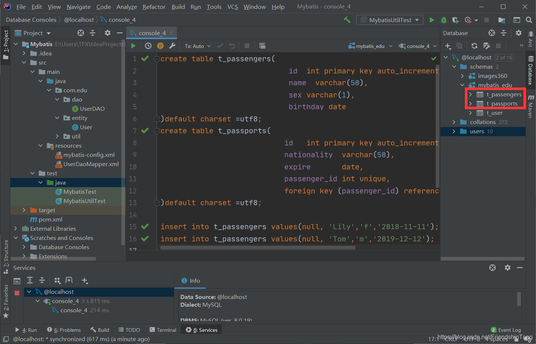Open Services gear settings icon
Viewport: 536px width, 344px height.
click(x=508, y=268)
